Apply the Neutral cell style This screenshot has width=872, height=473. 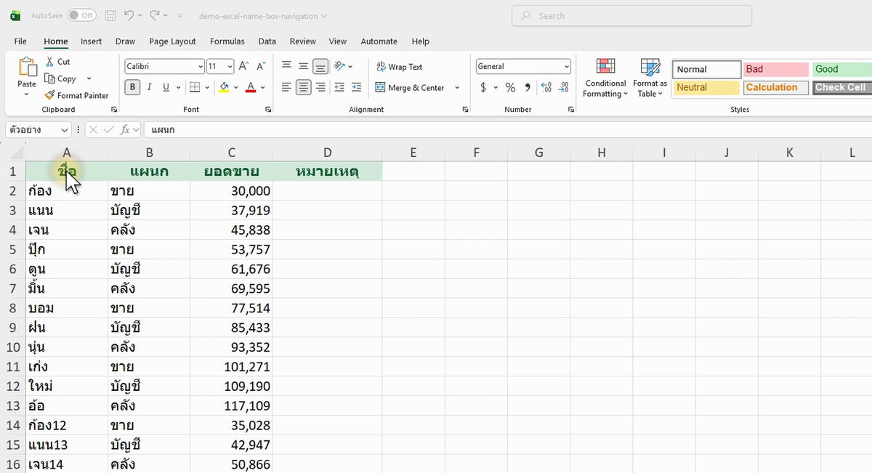(707, 87)
